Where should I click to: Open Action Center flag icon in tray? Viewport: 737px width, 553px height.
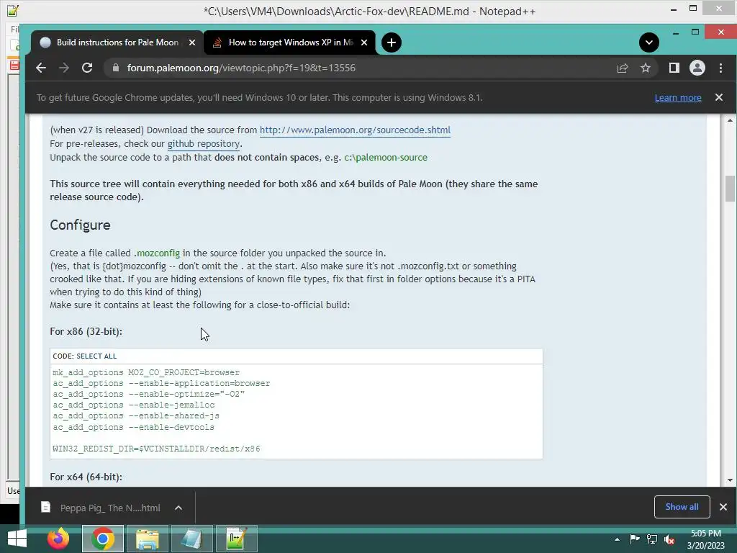pyautogui.click(x=635, y=539)
